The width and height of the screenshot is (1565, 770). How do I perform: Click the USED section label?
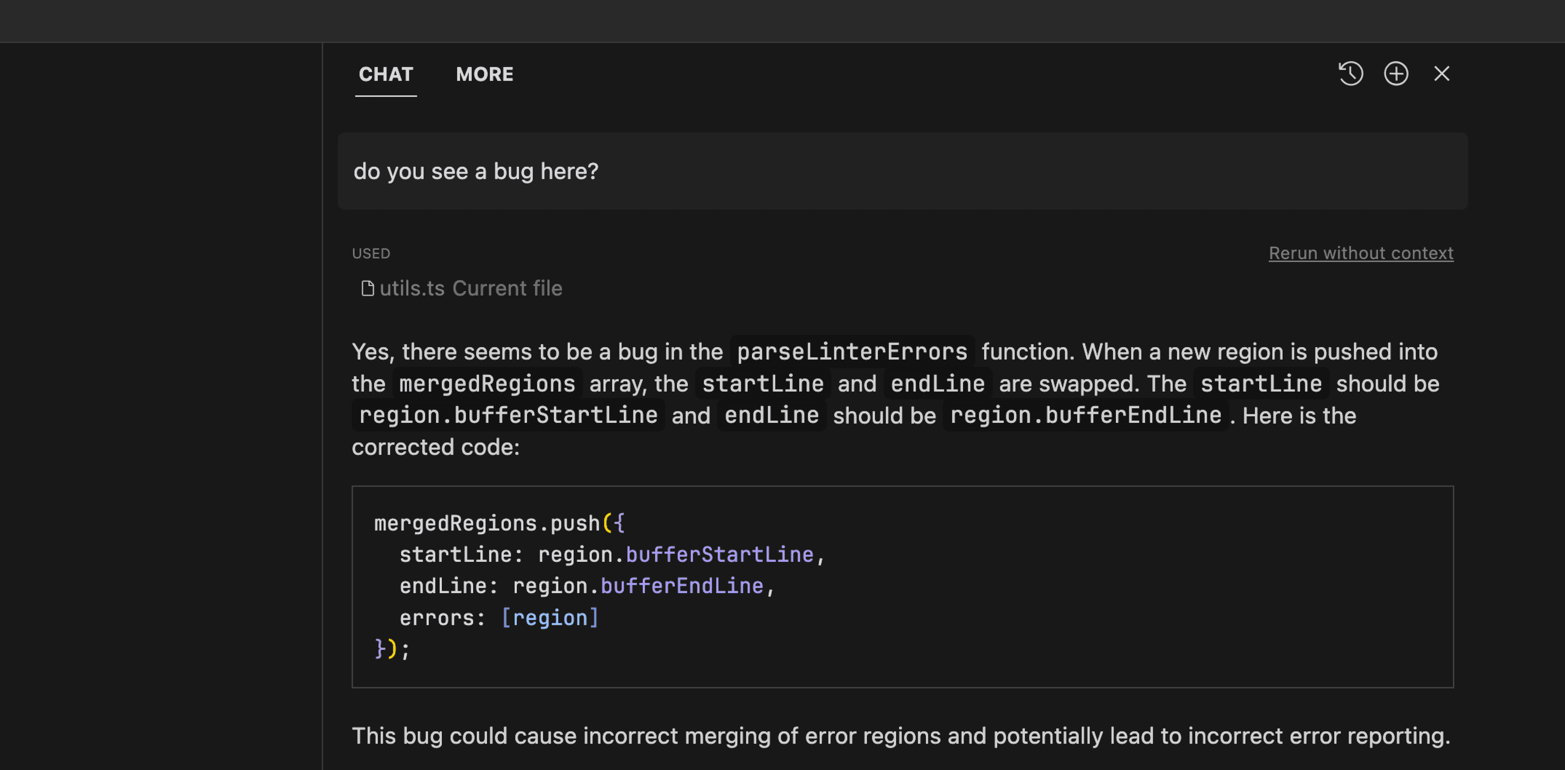click(371, 252)
